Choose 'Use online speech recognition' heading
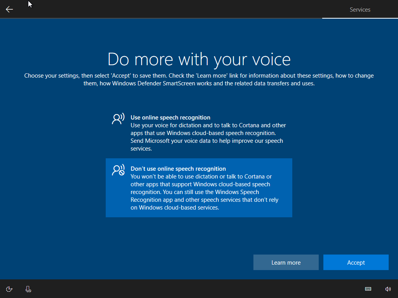 tap(170, 118)
